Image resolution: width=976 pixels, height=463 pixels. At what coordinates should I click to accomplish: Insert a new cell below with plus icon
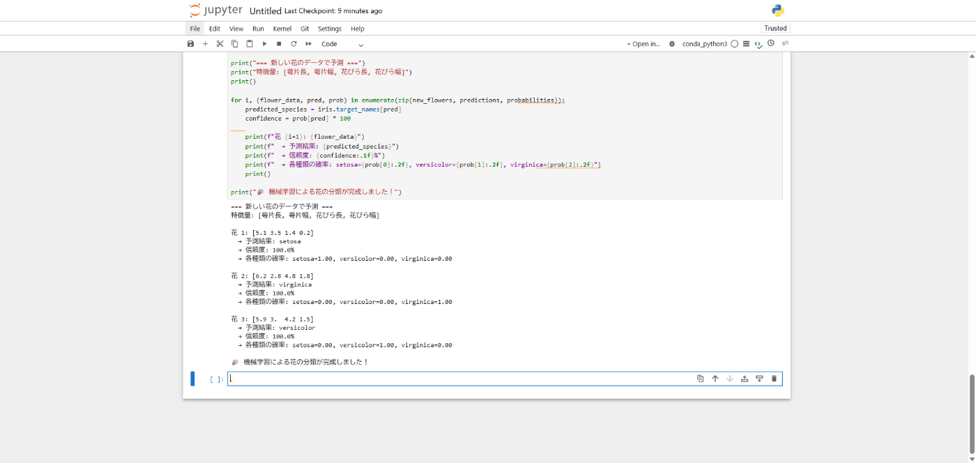205,44
